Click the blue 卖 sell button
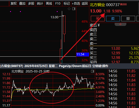The height and width of the screenshot is (108, 139). (113, 19)
